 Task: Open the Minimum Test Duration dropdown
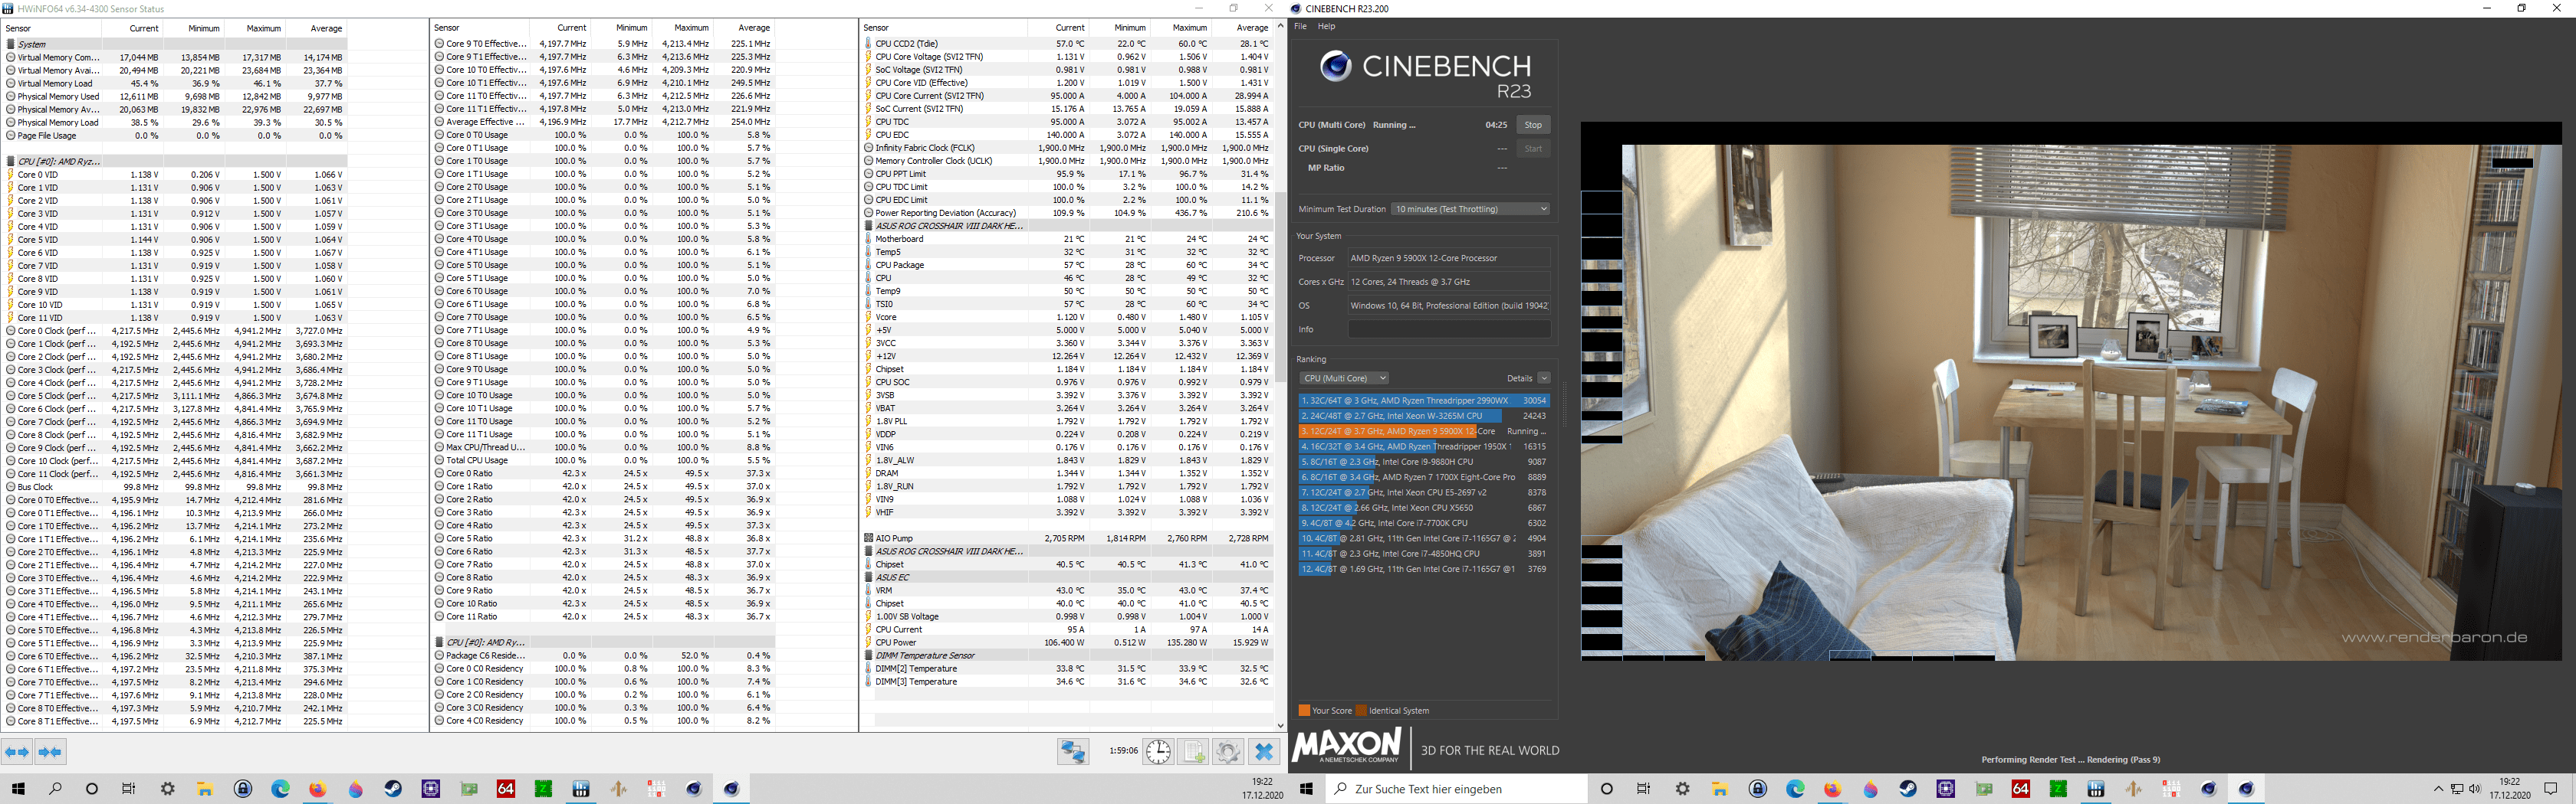[1471, 209]
